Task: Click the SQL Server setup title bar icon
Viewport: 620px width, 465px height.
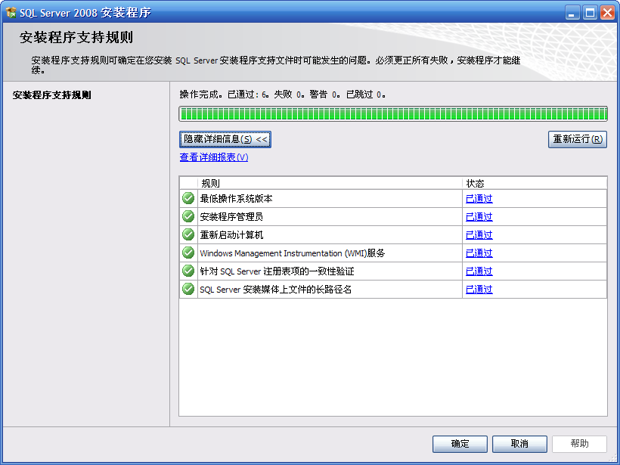Action: coord(11,12)
